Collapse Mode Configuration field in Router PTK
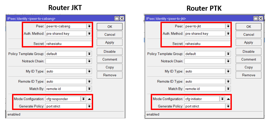The image size is (267, 121). [228, 99]
